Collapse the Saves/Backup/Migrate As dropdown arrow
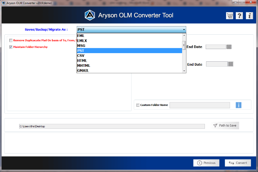Viewport: 258px width, 172px height. click(x=184, y=30)
